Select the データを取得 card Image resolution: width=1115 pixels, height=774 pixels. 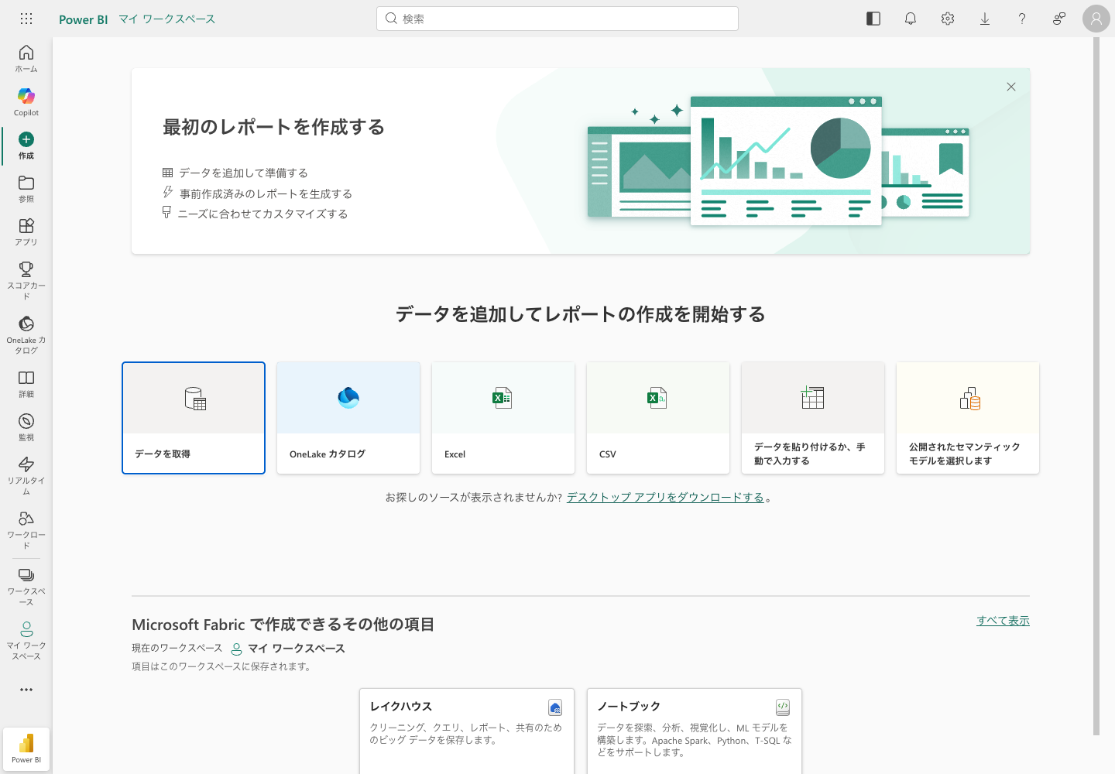194,418
